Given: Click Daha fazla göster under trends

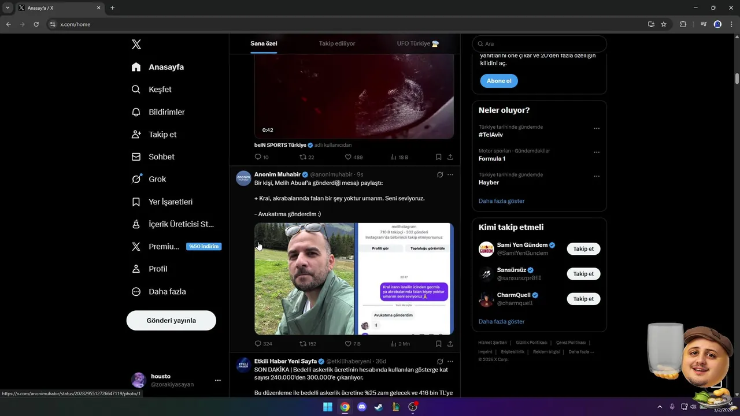Looking at the screenshot, I should point(502,201).
